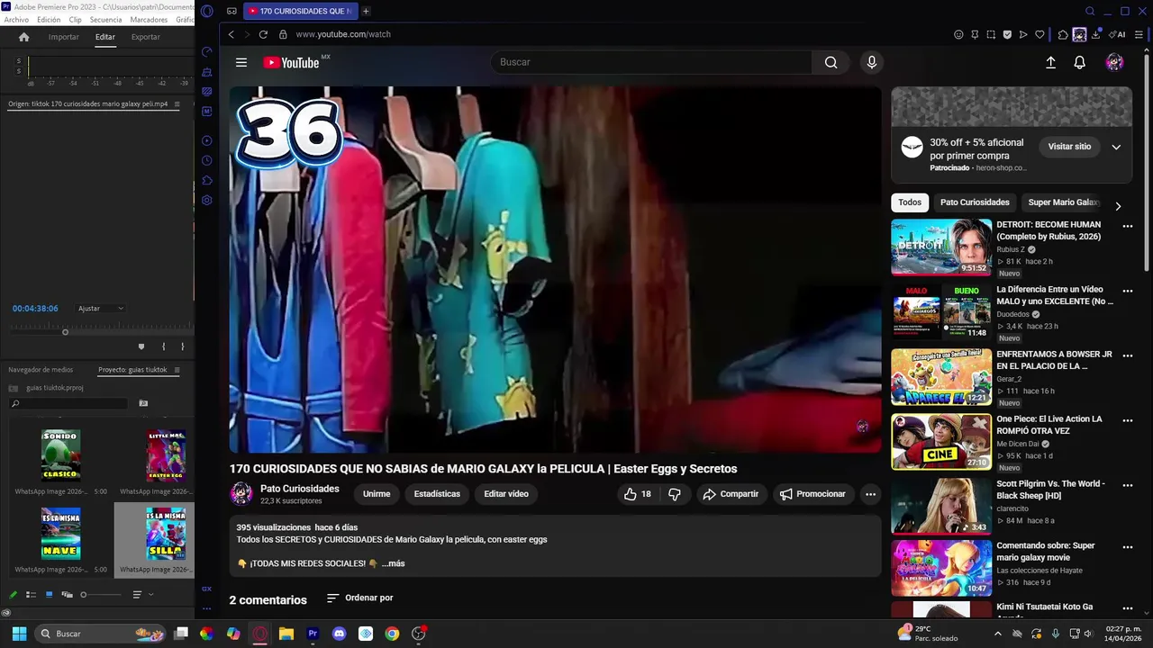Click Unirme membership button
1153x648 pixels.
(x=377, y=494)
